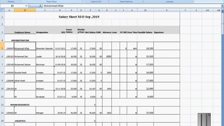This screenshot has width=224, height=126.
Task: Open the Scale to Fit dialog launcher
Action: pyautogui.click(x=109, y=1)
